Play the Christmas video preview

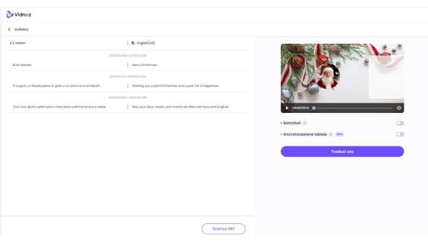click(287, 108)
